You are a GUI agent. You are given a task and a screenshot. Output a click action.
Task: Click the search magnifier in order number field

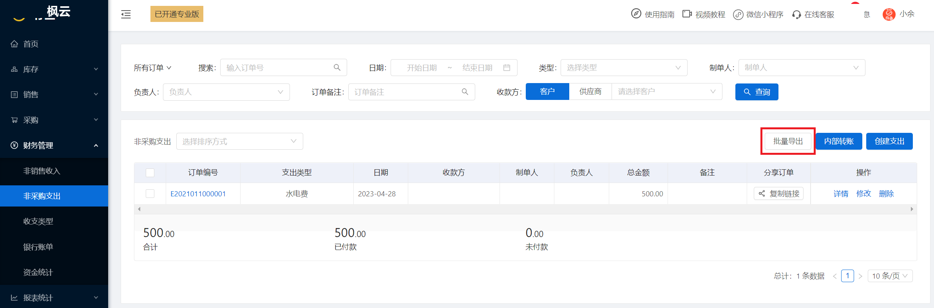click(x=337, y=67)
